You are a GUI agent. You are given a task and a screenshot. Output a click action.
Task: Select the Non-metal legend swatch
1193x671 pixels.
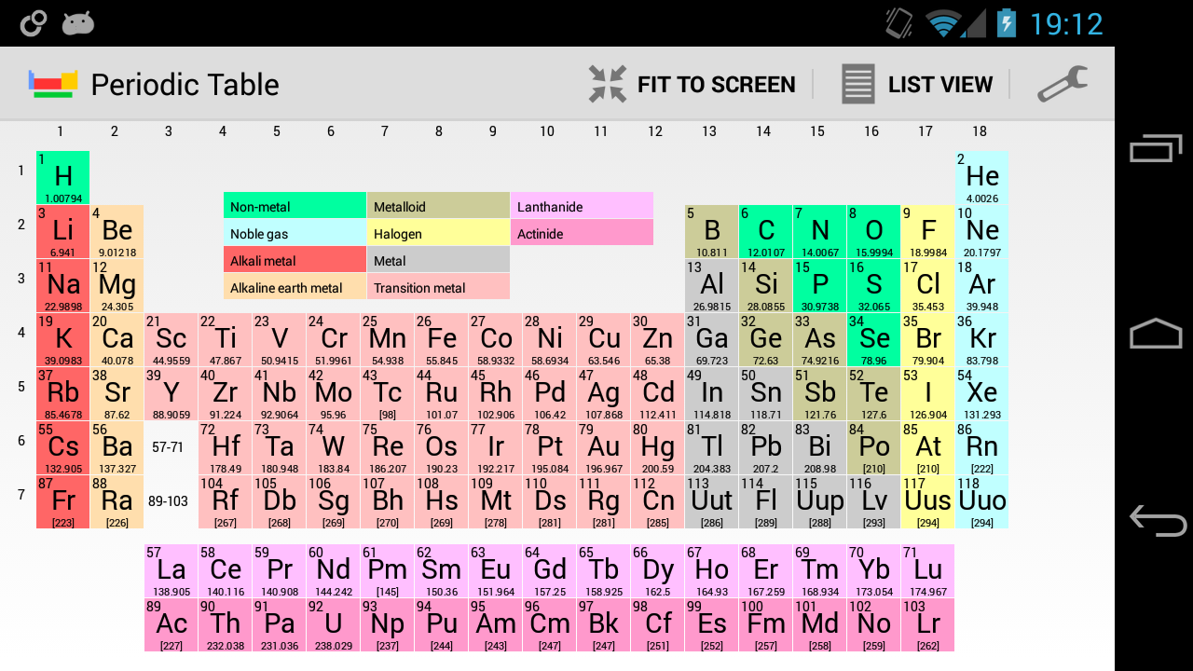tap(295, 206)
